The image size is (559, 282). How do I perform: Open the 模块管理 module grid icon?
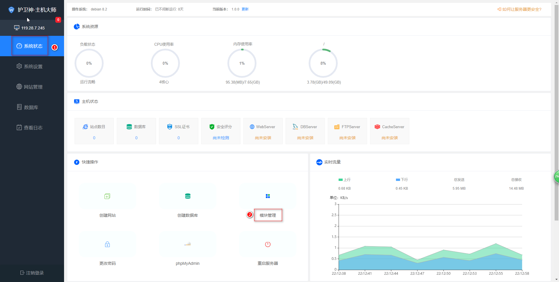pos(268,196)
